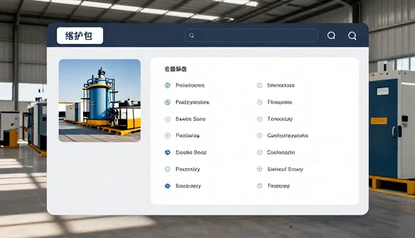Select the 'Sooite Becd' list label
The width and height of the screenshot is (415, 238).
(x=191, y=153)
